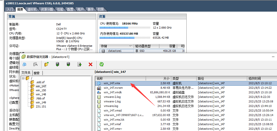Select the win_148 folder in tree
The image size is (277, 131).
click(x=41, y=94)
